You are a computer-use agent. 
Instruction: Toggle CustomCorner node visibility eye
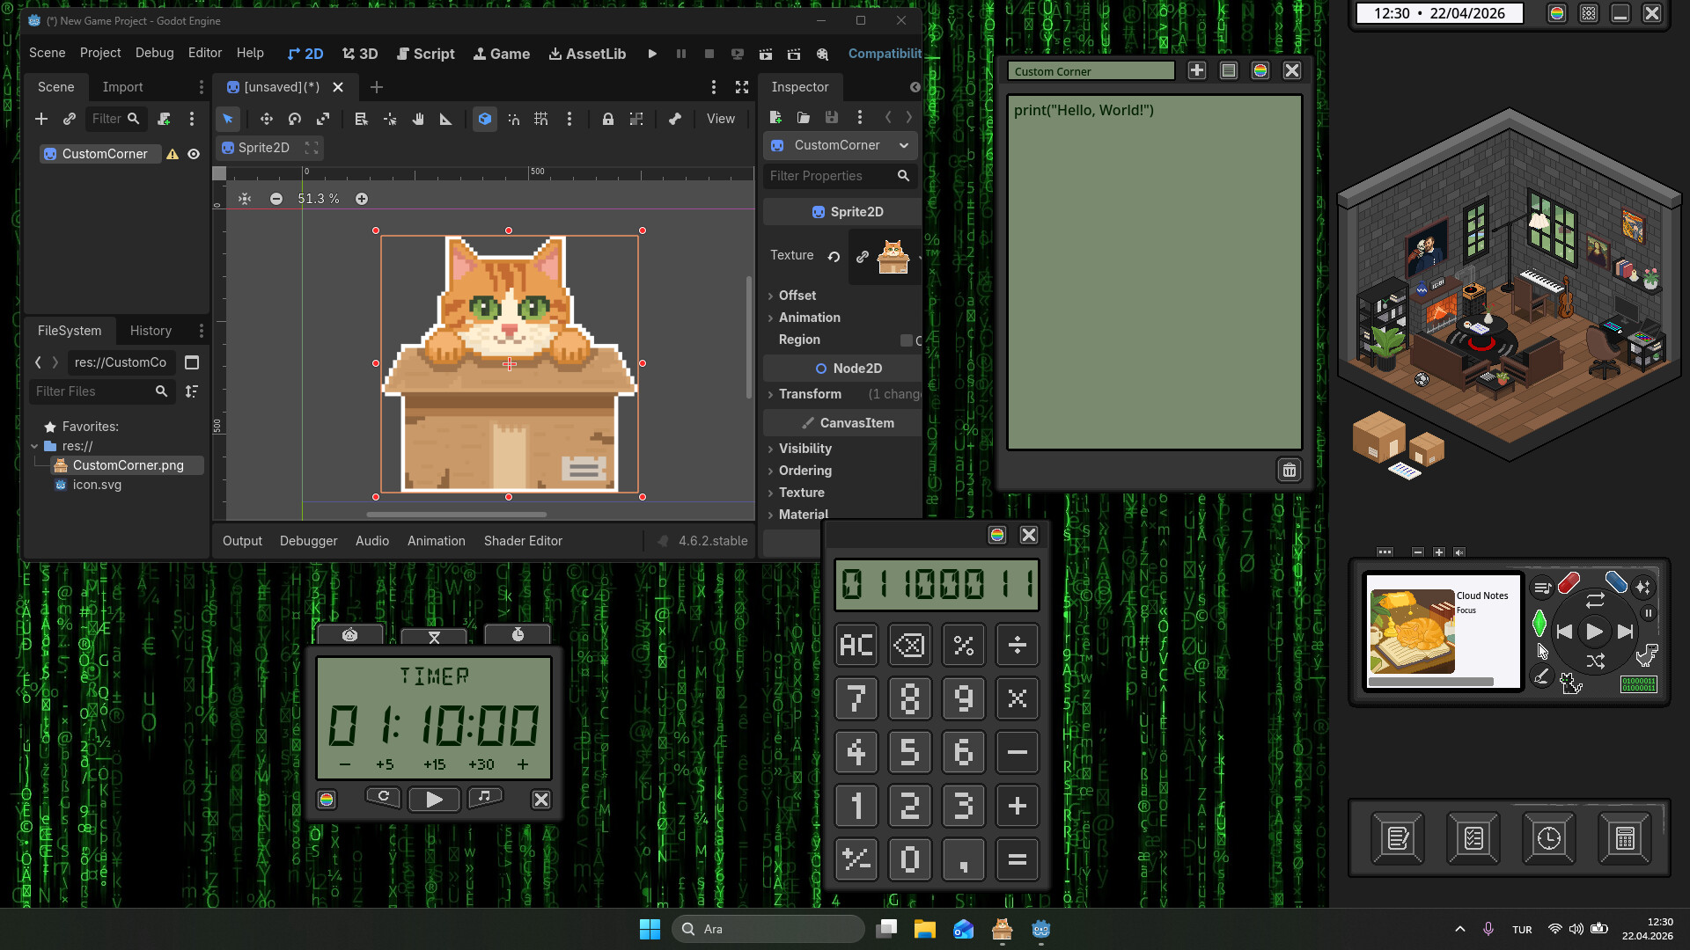[x=194, y=154]
